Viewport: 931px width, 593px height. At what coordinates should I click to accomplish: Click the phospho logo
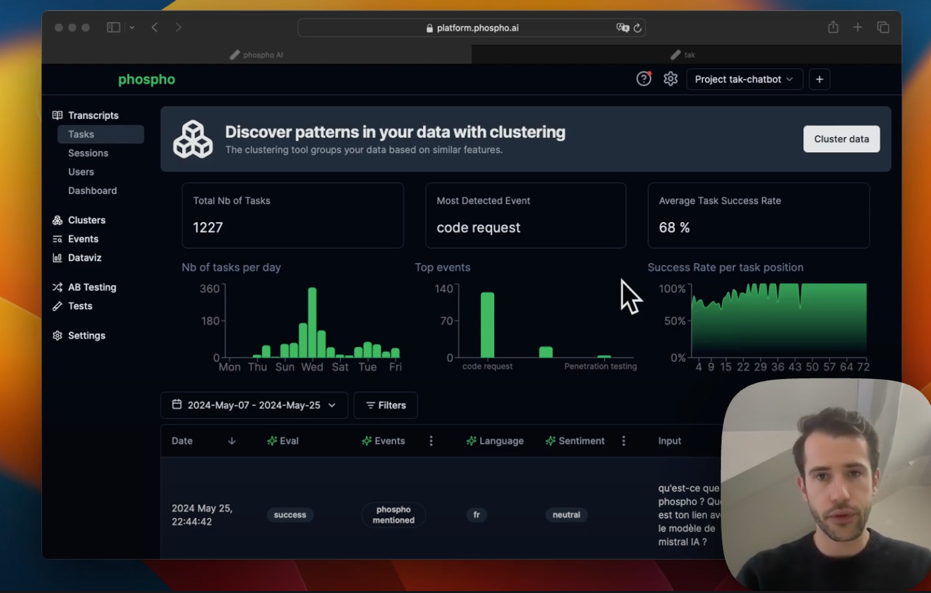click(x=146, y=80)
